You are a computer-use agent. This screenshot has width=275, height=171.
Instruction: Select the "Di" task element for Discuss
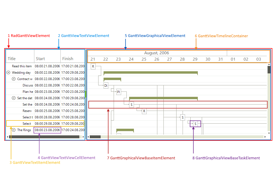pyautogui.click(x=106, y=85)
